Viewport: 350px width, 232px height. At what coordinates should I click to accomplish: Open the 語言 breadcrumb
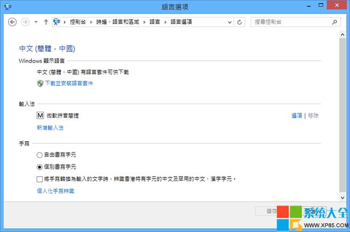[155, 22]
